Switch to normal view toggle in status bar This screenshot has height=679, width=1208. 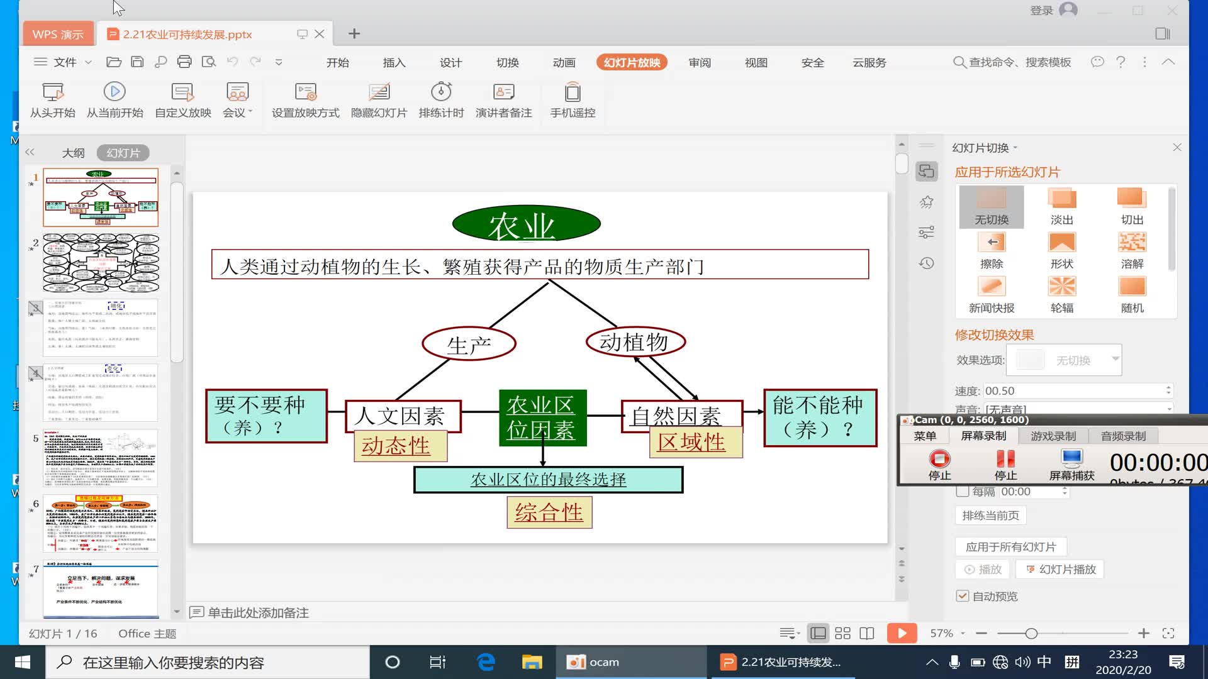click(819, 633)
